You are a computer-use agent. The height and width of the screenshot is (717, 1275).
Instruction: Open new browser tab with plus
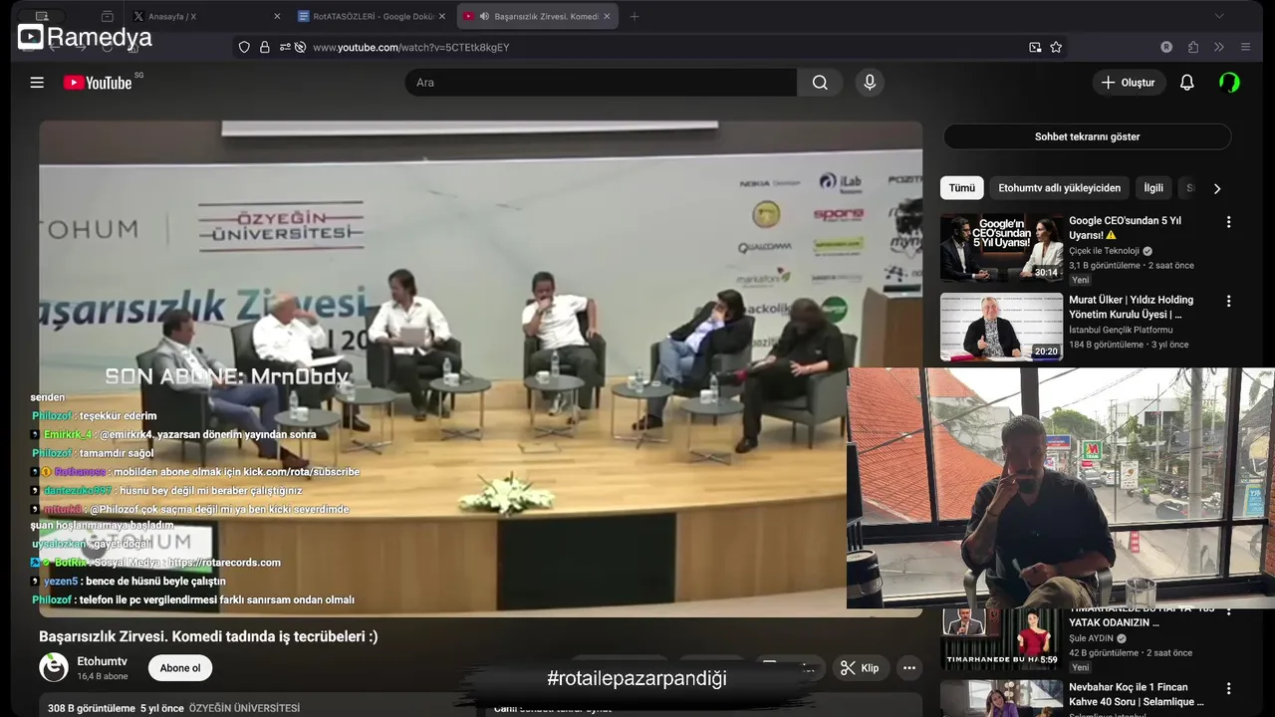(x=635, y=16)
